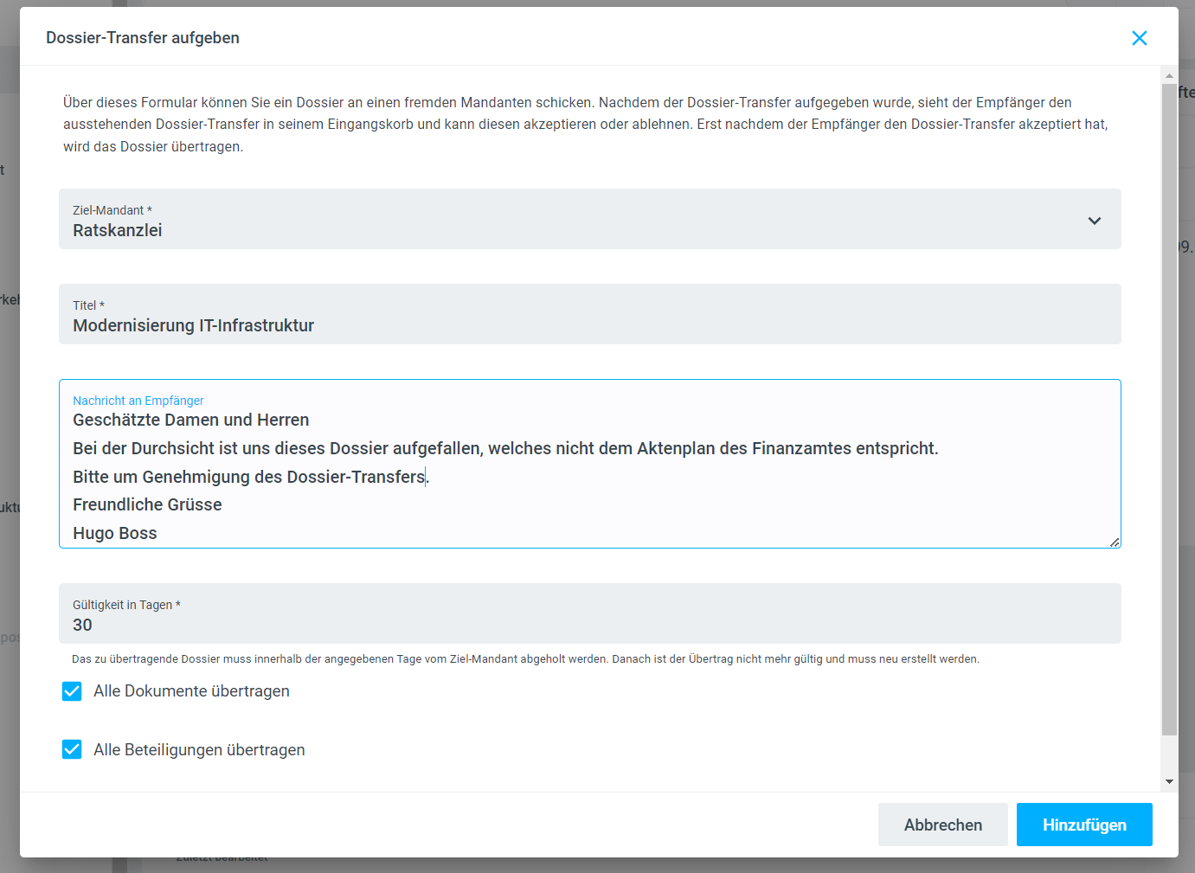Click the scrollbar up arrow

point(1169,75)
